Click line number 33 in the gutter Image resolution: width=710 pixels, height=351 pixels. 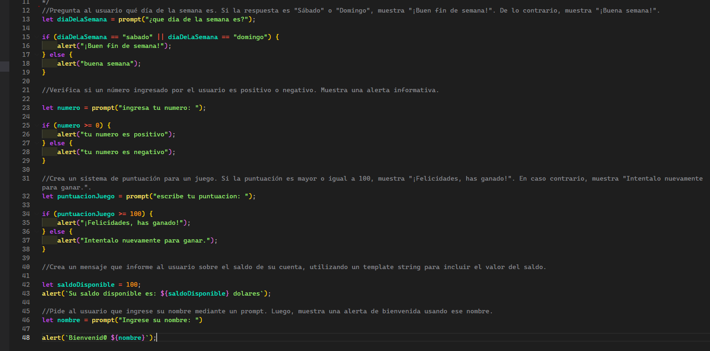[x=26, y=205]
